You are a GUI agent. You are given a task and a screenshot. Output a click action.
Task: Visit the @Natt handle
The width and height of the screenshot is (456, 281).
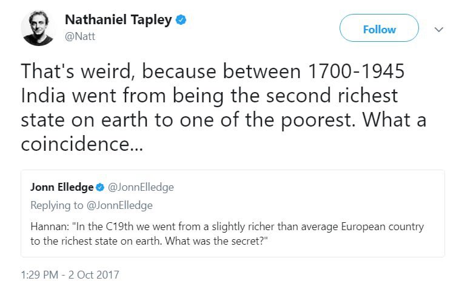click(x=79, y=36)
